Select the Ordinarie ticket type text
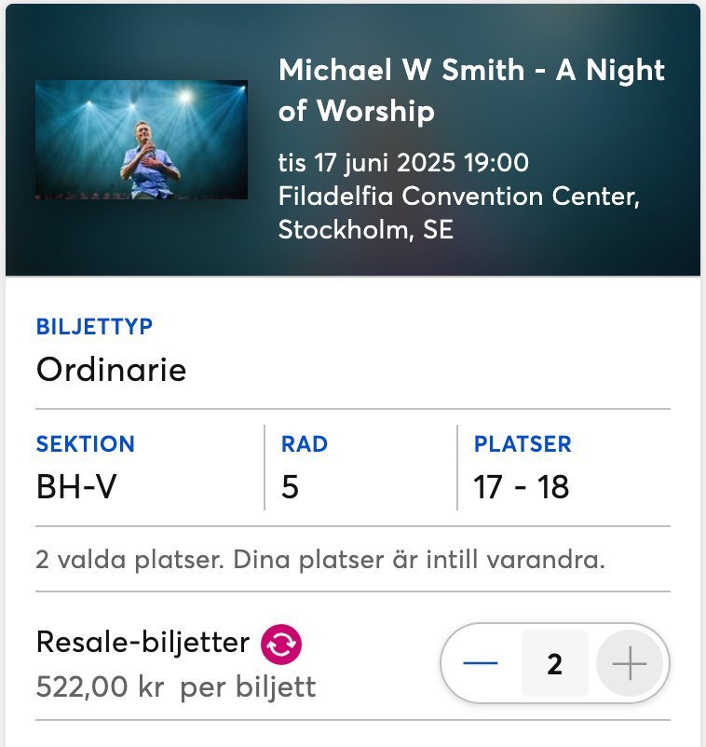The height and width of the screenshot is (747, 706). pos(111,370)
